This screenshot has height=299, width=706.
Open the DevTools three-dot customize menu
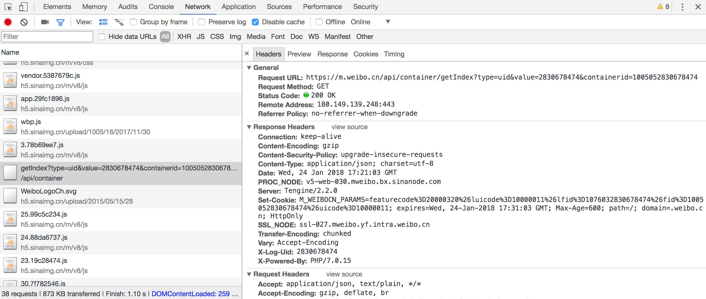point(682,7)
